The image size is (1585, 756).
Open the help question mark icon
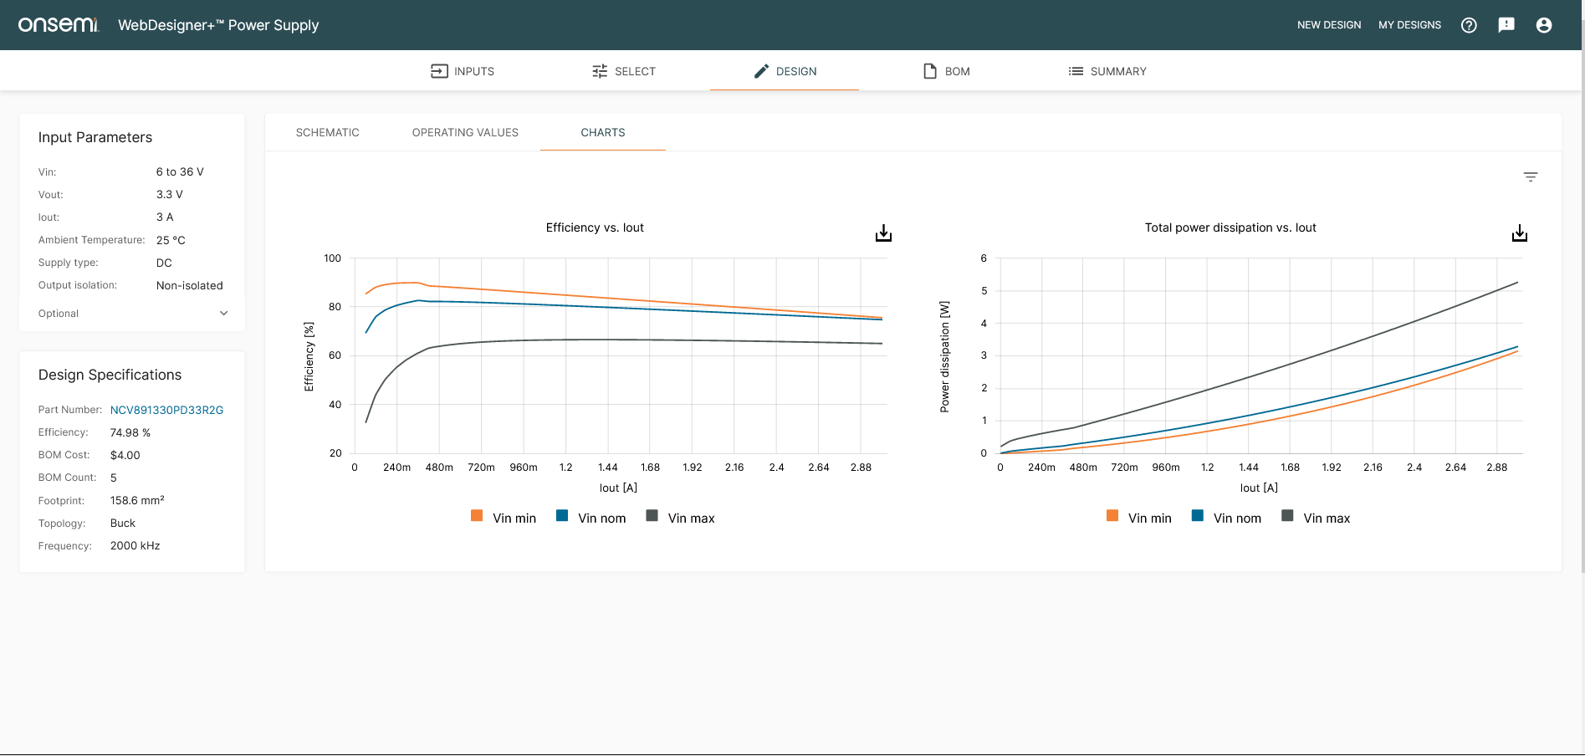1468,25
